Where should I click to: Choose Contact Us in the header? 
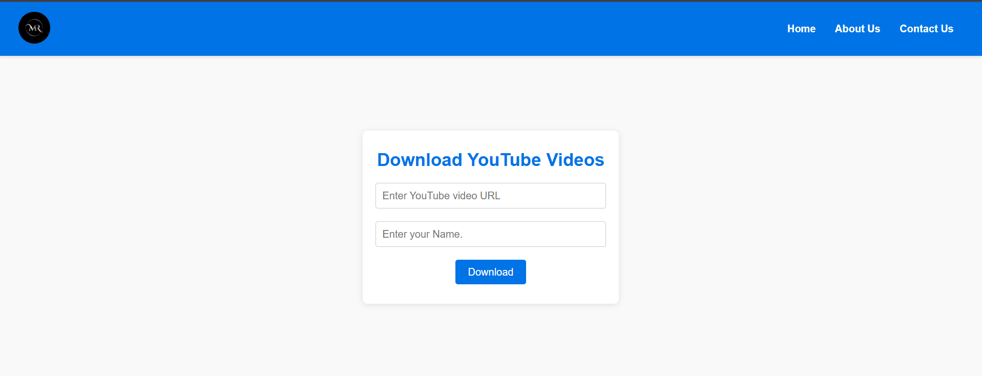[x=926, y=29]
